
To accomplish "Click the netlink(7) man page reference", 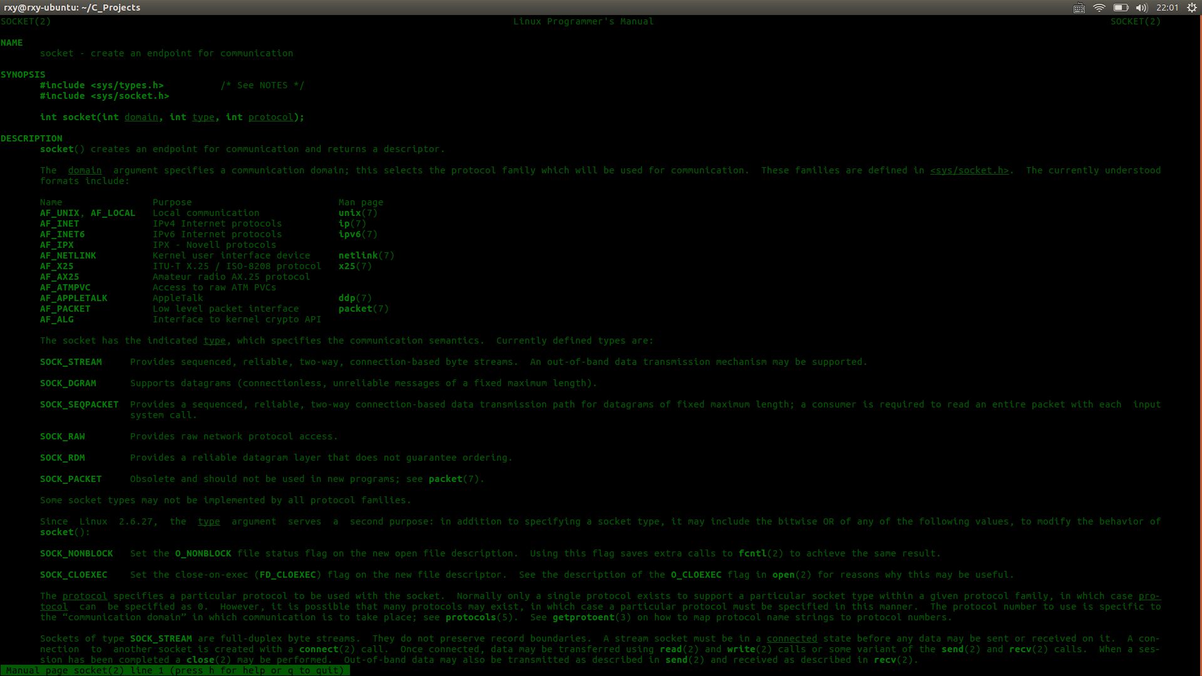I will [x=366, y=255].
